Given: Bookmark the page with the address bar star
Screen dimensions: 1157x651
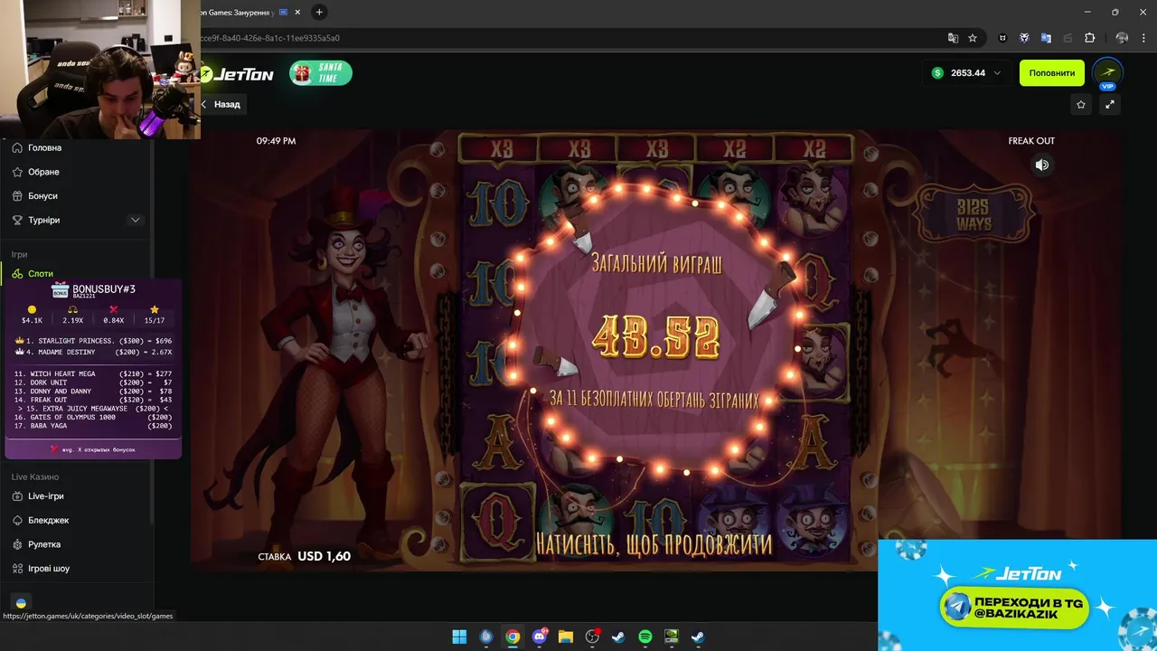Looking at the screenshot, I should pyautogui.click(x=973, y=38).
